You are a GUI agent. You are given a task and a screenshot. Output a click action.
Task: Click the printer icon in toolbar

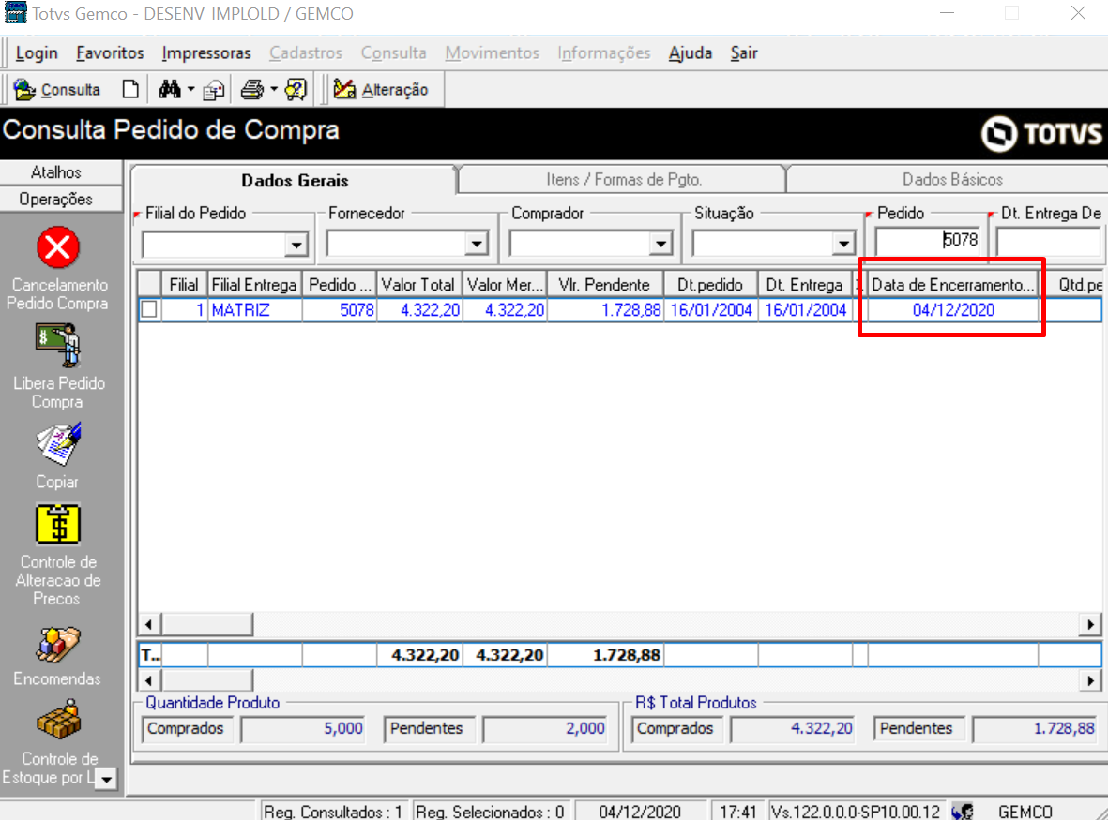252,90
